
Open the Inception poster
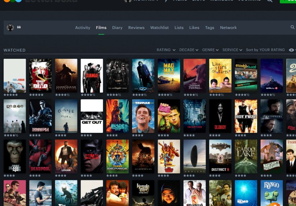[x=194, y=116]
